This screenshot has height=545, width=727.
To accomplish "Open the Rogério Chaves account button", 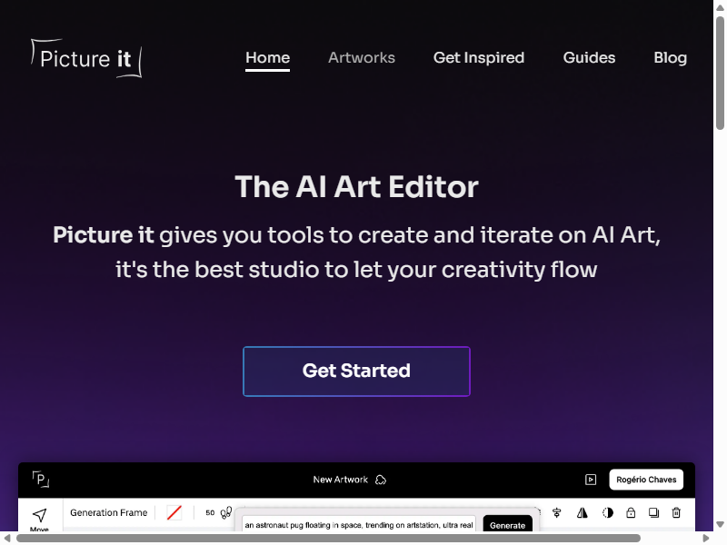I will click(646, 480).
